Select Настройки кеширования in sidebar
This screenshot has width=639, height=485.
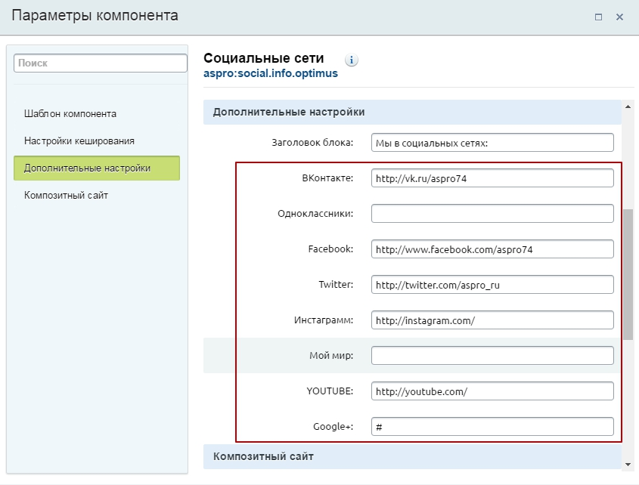click(79, 141)
